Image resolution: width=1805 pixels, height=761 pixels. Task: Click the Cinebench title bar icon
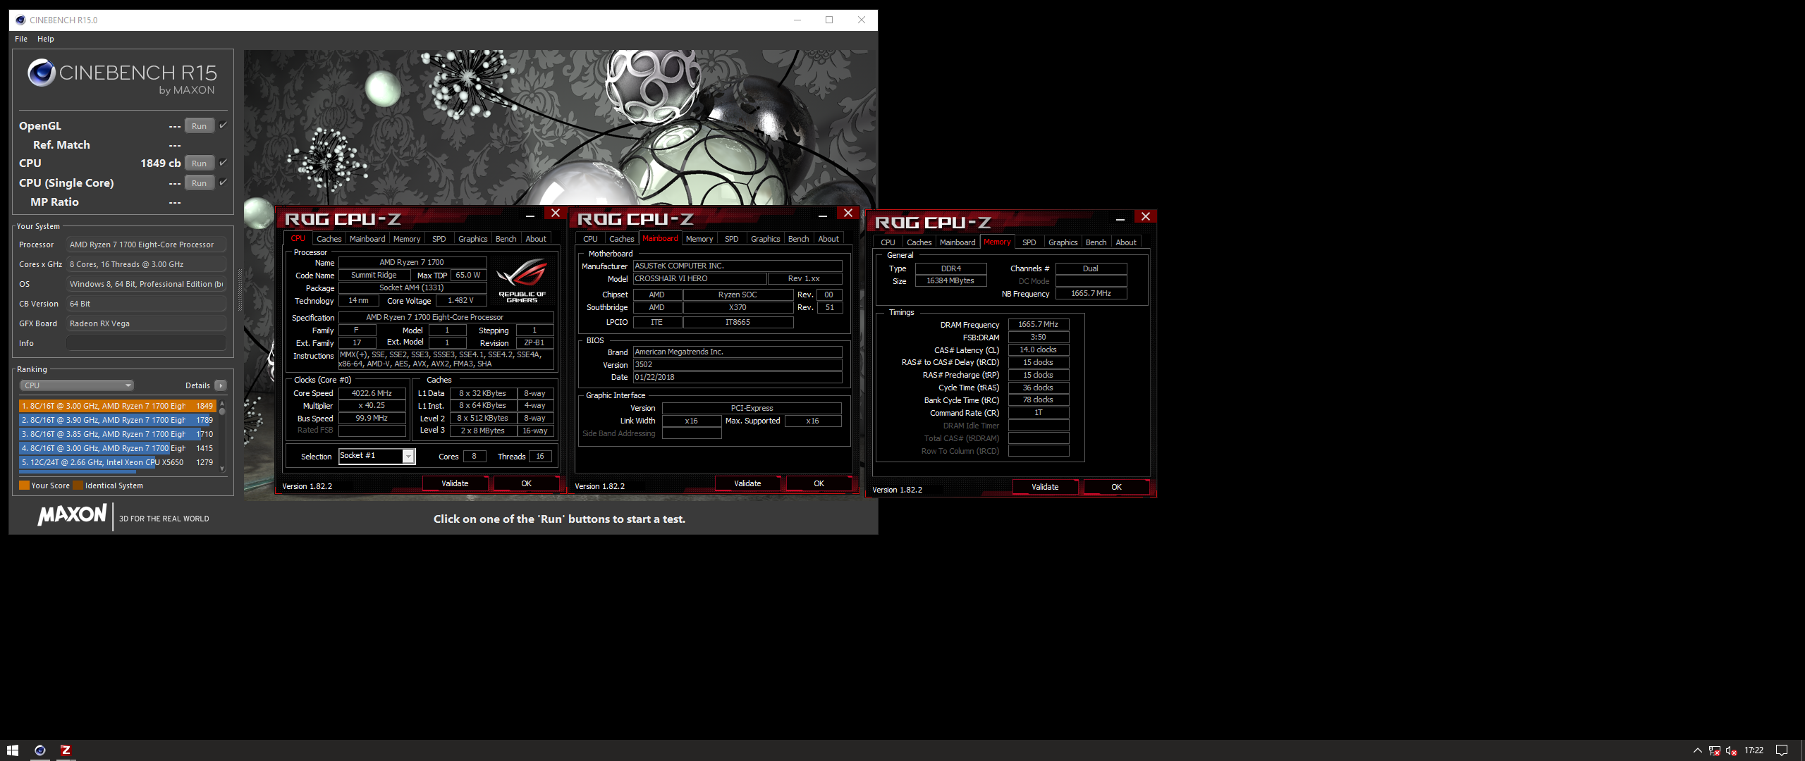click(x=20, y=20)
